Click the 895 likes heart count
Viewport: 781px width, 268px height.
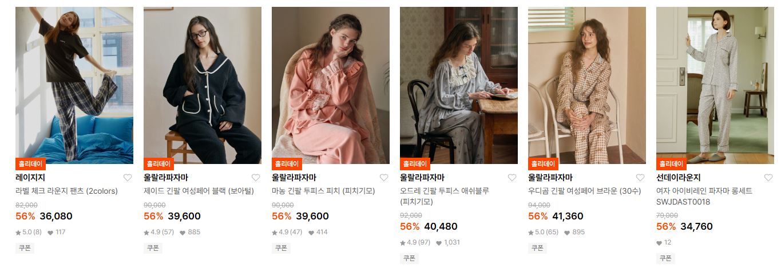click(574, 232)
